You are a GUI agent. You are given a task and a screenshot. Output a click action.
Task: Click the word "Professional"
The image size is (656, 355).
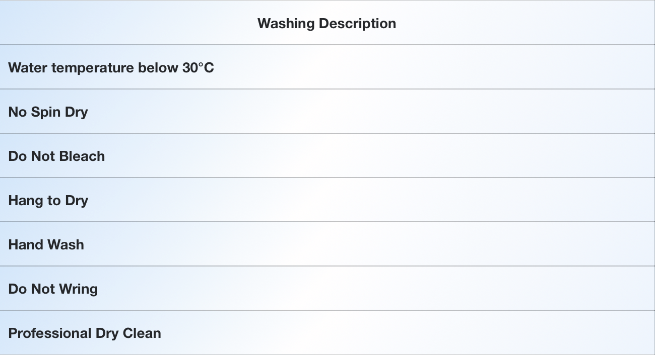tap(50, 333)
